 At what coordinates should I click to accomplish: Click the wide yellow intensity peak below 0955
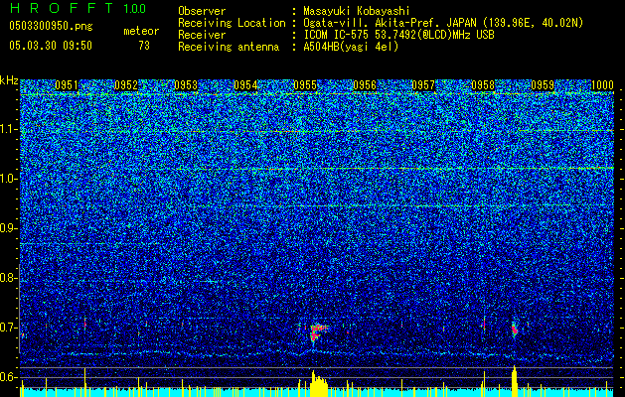tap(319, 384)
